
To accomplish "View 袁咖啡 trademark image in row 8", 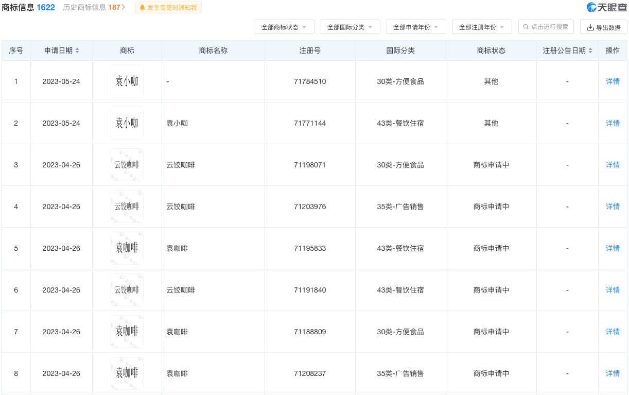I will coord(127,373).
